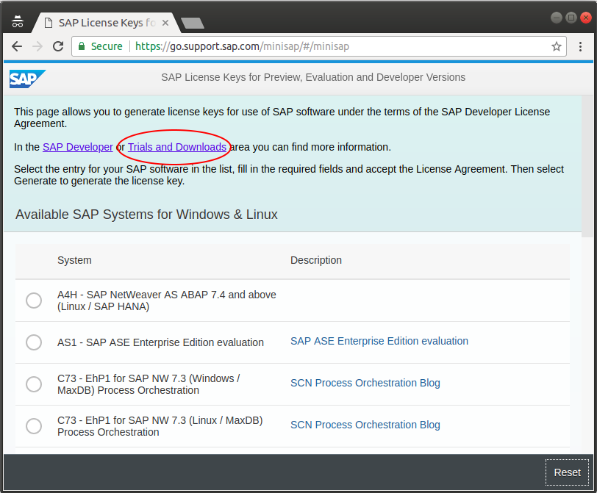Select the A4H SAP NetWeaver AS ABAP radio button
The width and height of the screenshot is (597, 493).
(x=34, y=301)
